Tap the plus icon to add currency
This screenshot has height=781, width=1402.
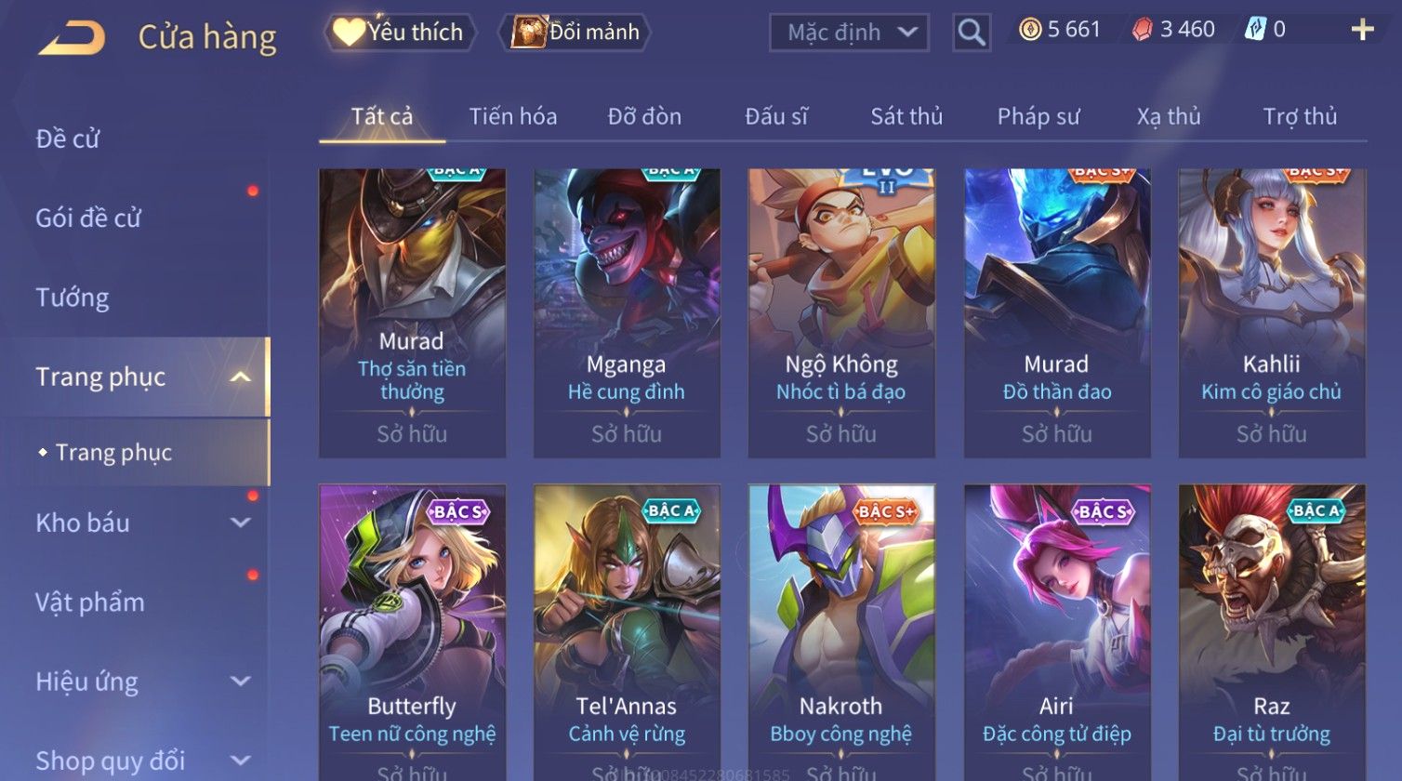1362,31
